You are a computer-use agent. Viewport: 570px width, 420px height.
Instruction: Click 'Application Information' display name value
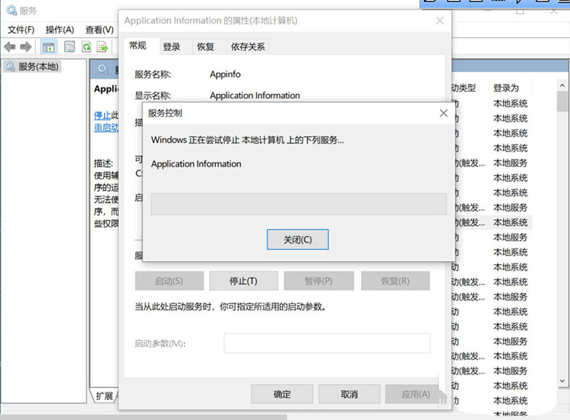[255, 95]
